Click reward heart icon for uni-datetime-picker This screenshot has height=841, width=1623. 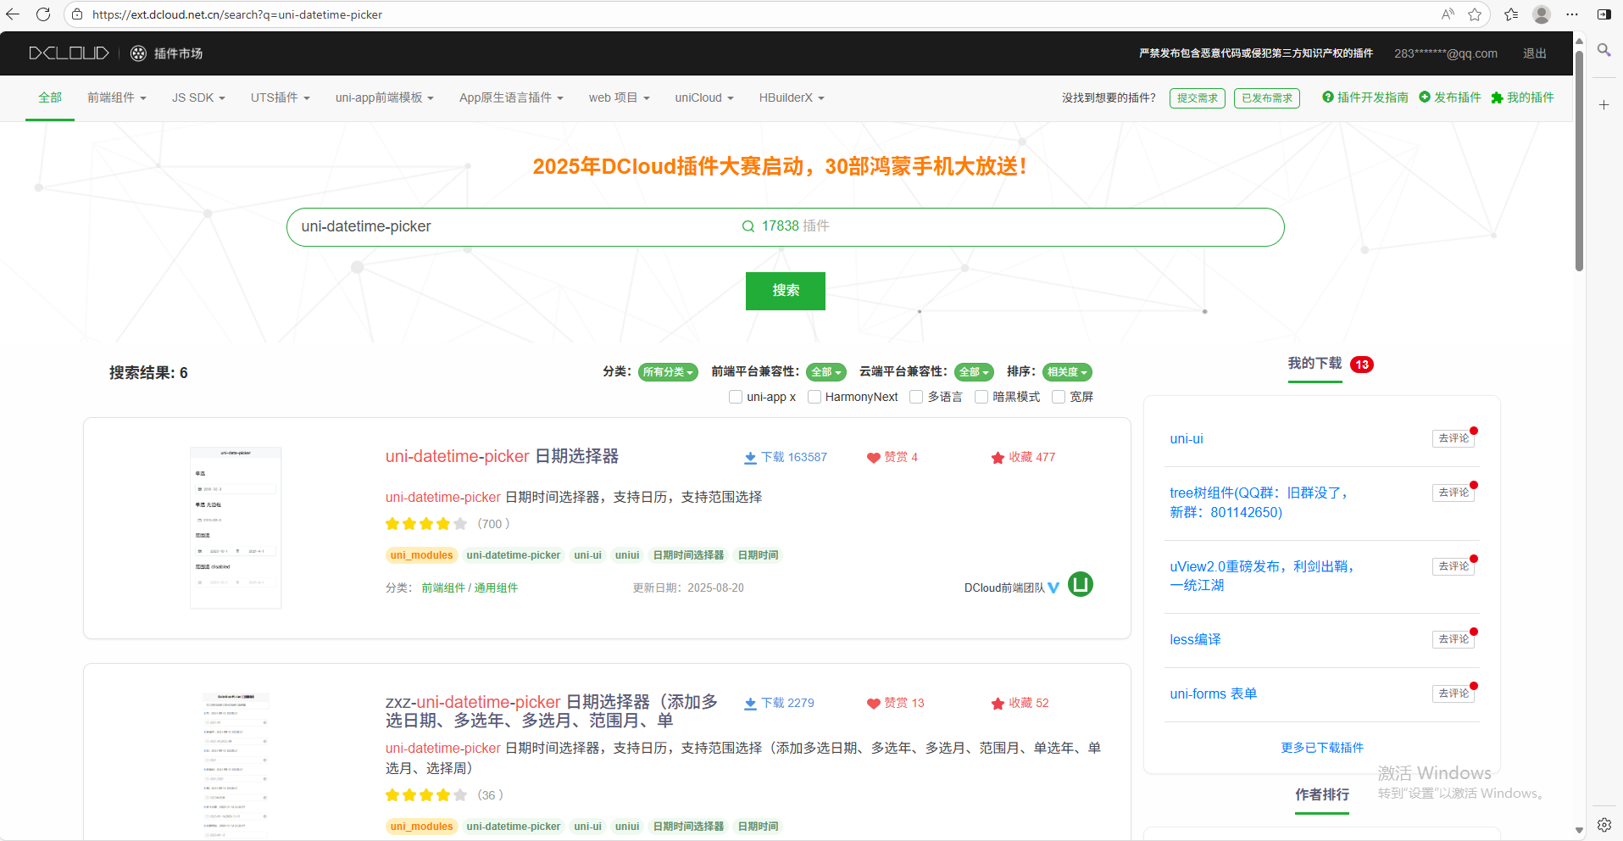click(x=873, y=458)
